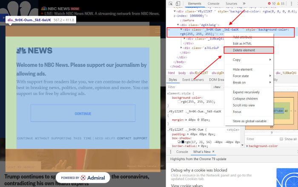The width and height of the screenshot is (298, 187).
Task: Switch to the Elements tab
Action: [195, 3]
